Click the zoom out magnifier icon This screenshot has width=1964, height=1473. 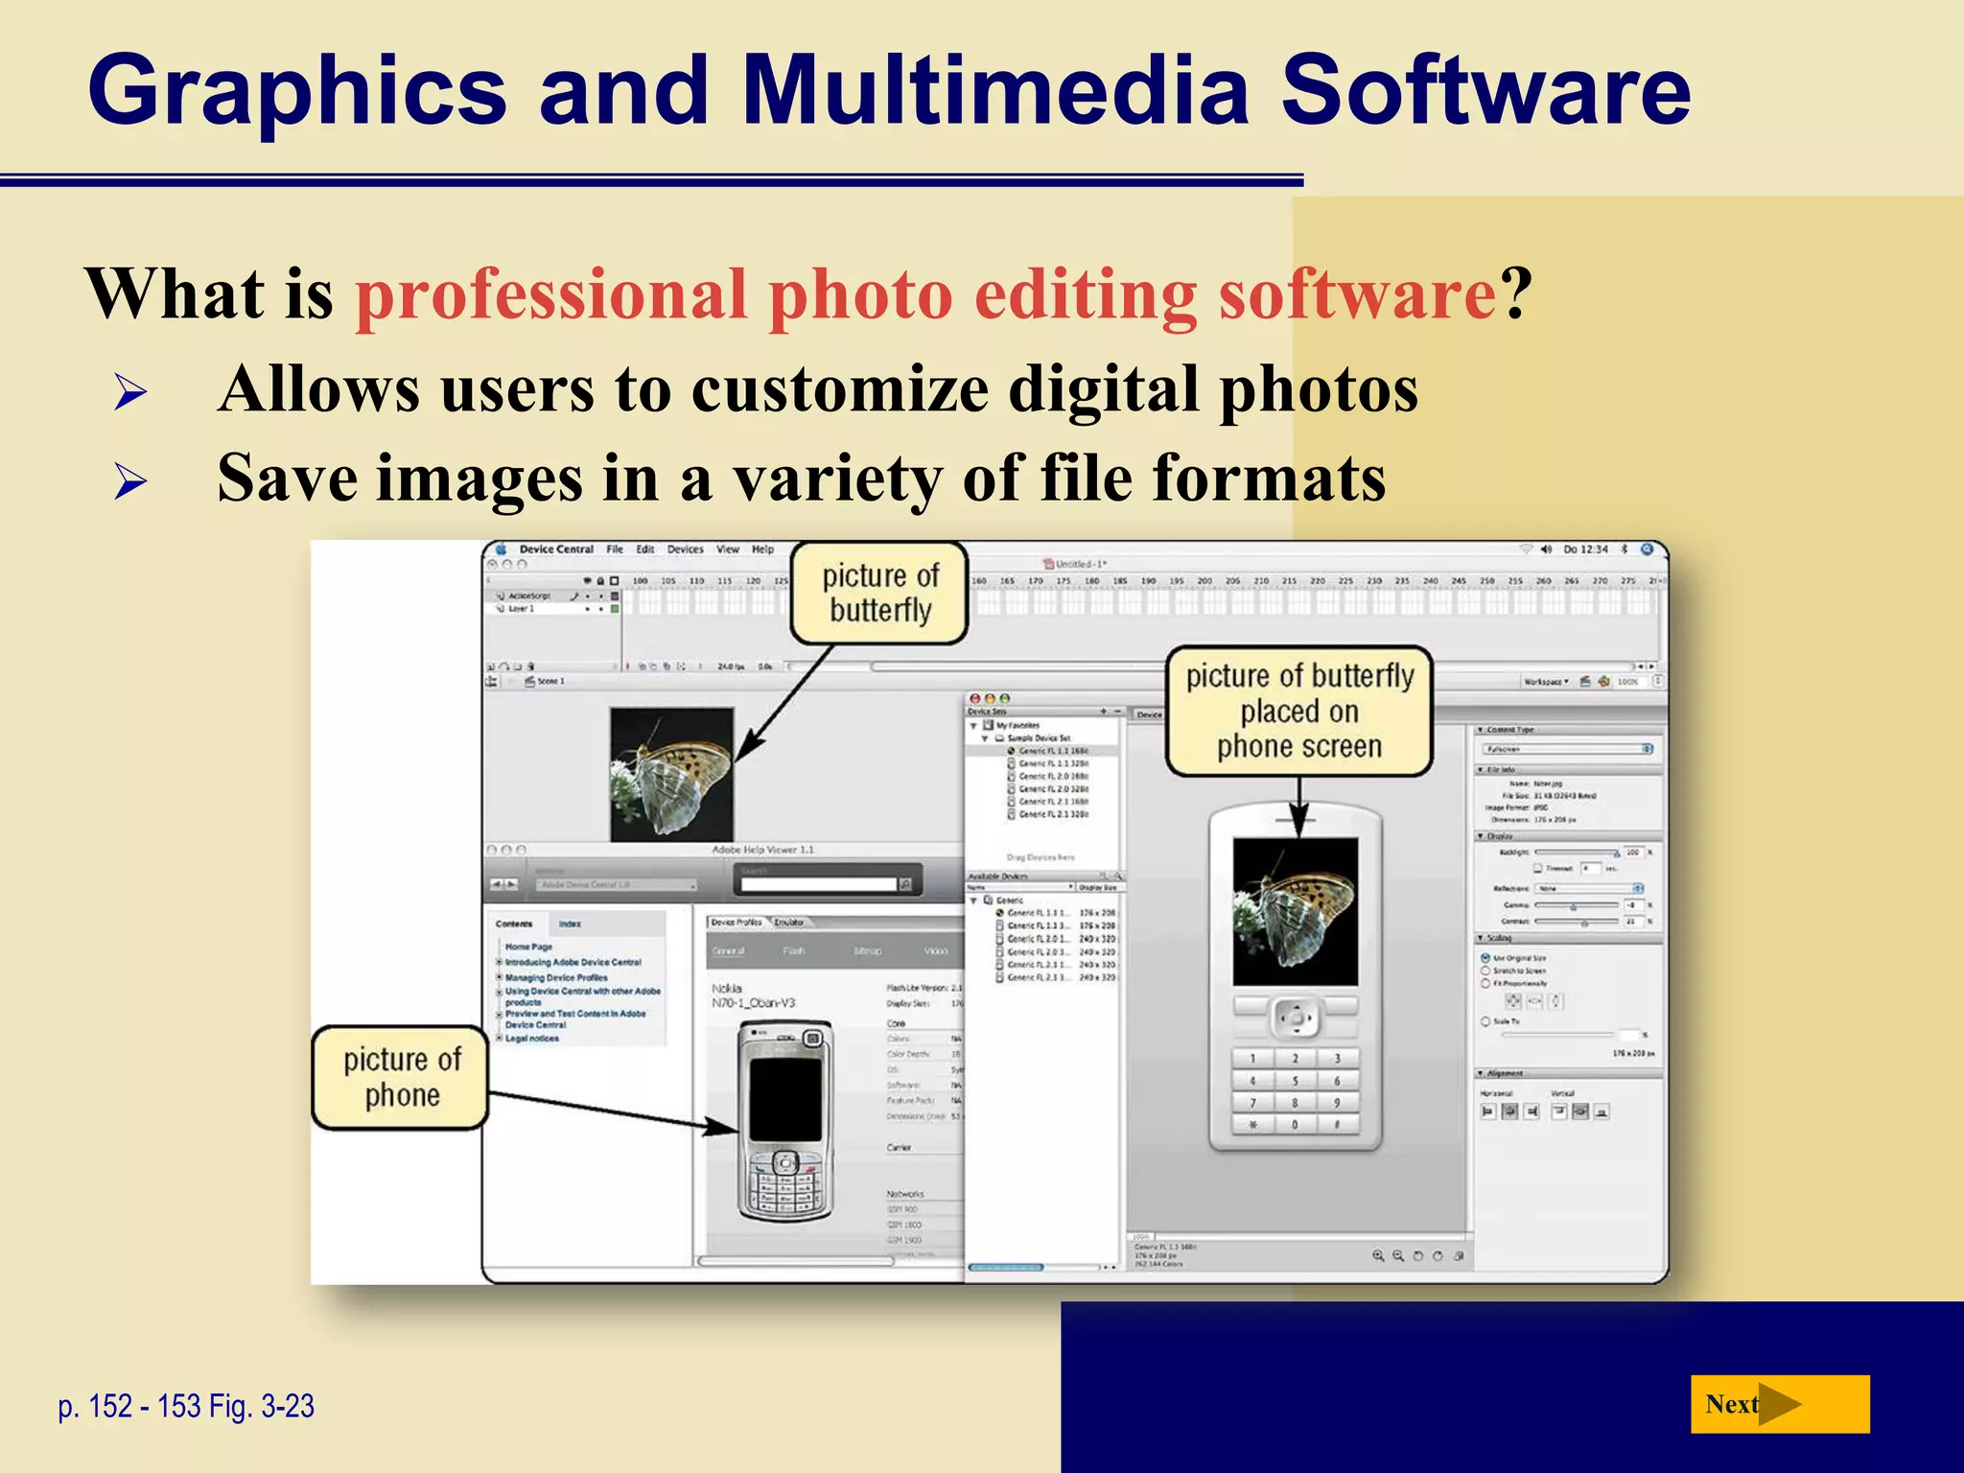pos(1398,1255)
